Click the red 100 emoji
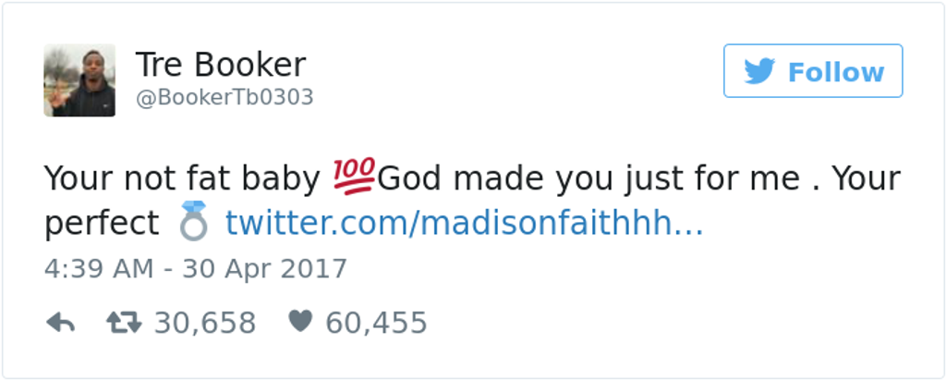Image resolution: width=946 pixels, height=380 pixels. 354,176
